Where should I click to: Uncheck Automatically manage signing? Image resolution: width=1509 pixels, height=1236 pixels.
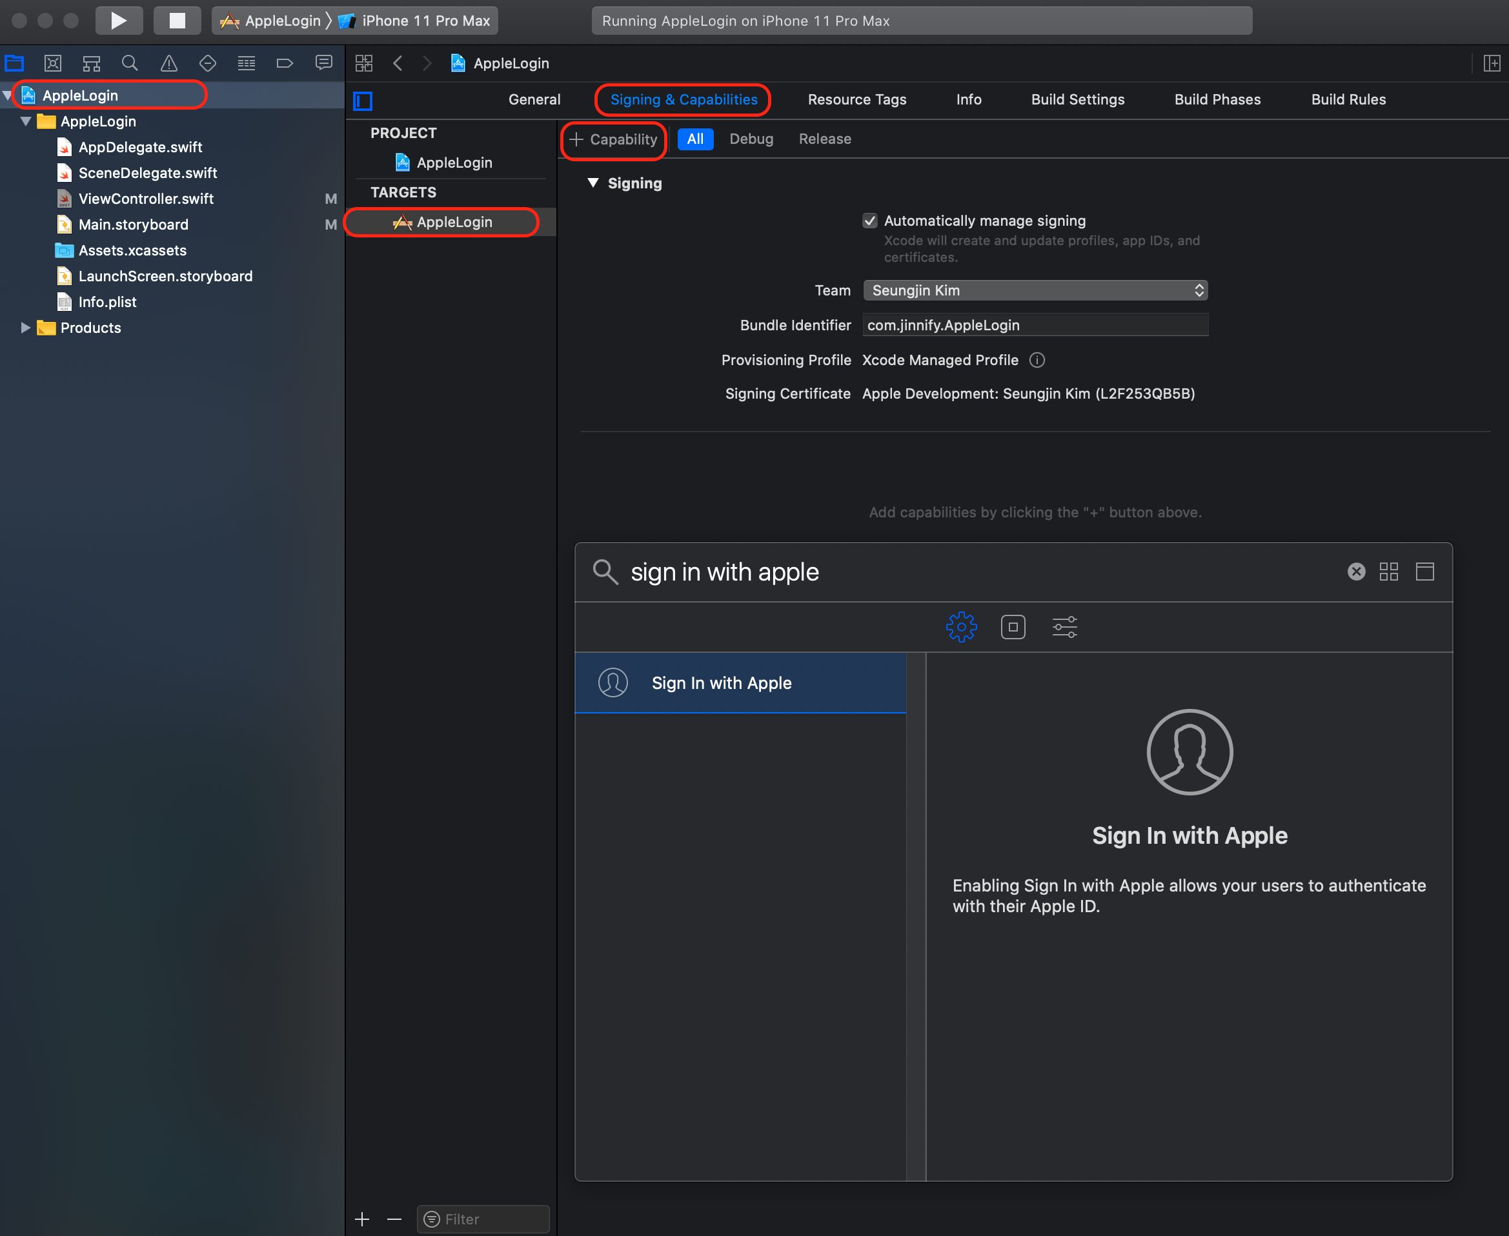coord(870,221)
